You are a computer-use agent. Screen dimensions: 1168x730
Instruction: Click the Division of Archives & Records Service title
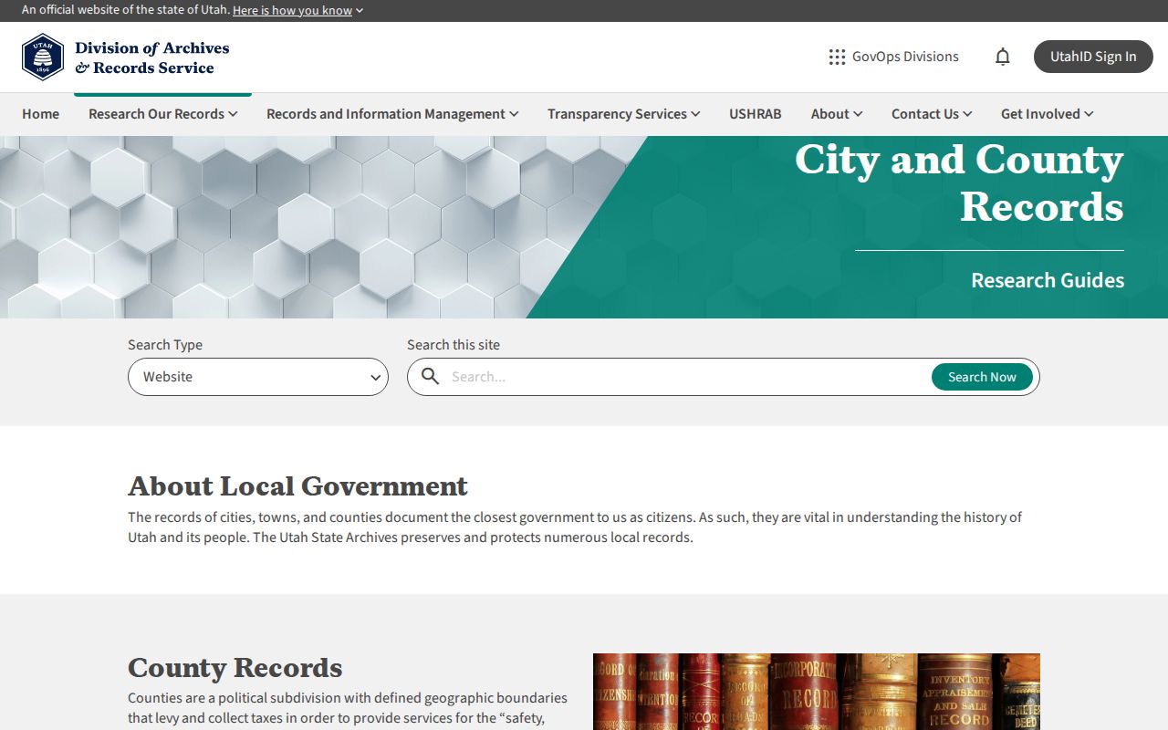tap(151, 57)
